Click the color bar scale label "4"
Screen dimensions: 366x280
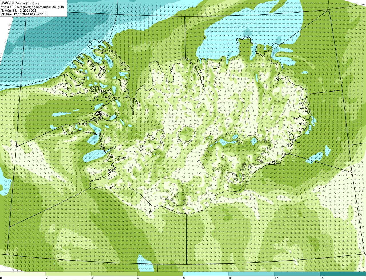pyautogui.click(x=92, y=278)
